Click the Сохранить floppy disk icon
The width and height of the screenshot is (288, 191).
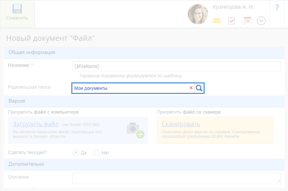(x=17, y=9)
